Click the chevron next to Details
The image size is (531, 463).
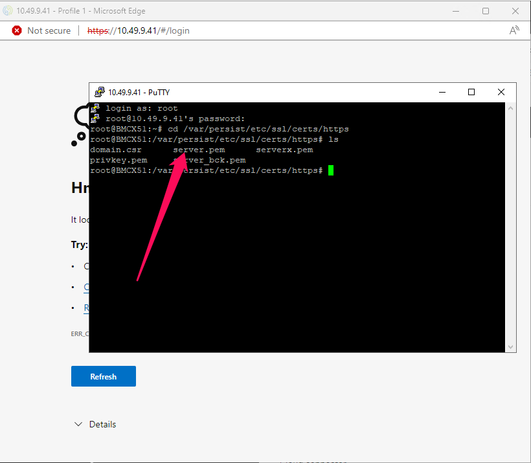click(78, 424)
